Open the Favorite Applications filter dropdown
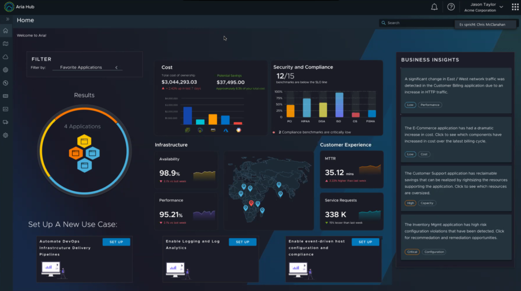Screen dimensions: 521x291 pos(88,67)
